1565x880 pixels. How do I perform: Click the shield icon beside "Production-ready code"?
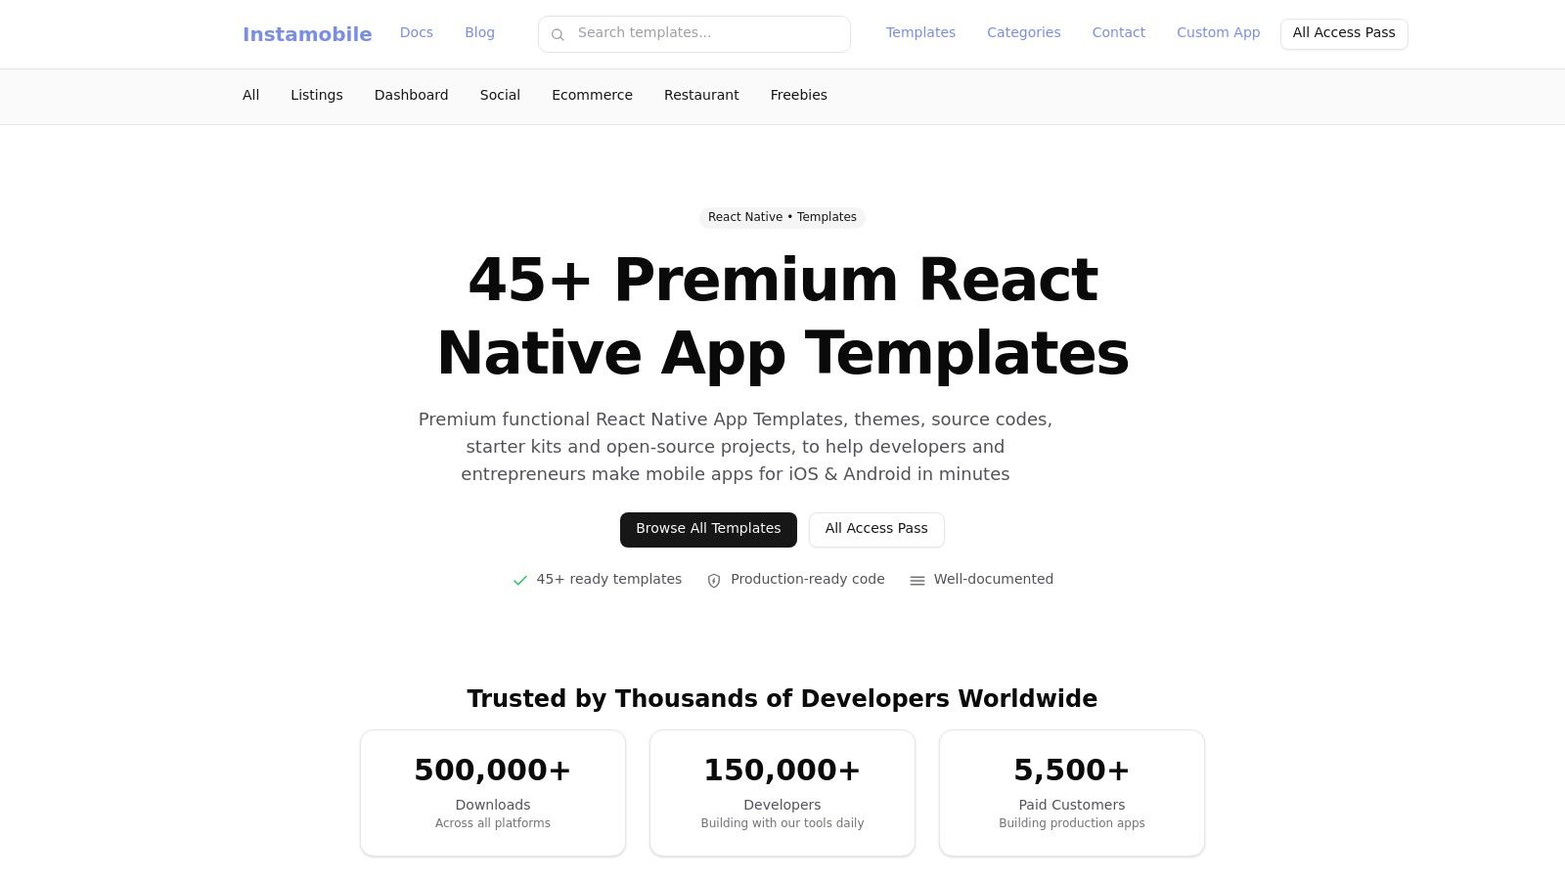[713, 580]
